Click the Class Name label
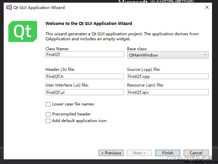The width and height of the screenshot is (218, 164). (57, 49)
